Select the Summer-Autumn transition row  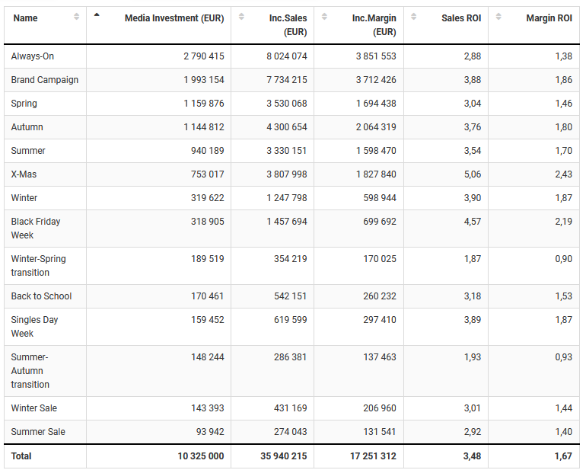click(x=31, y=370)
